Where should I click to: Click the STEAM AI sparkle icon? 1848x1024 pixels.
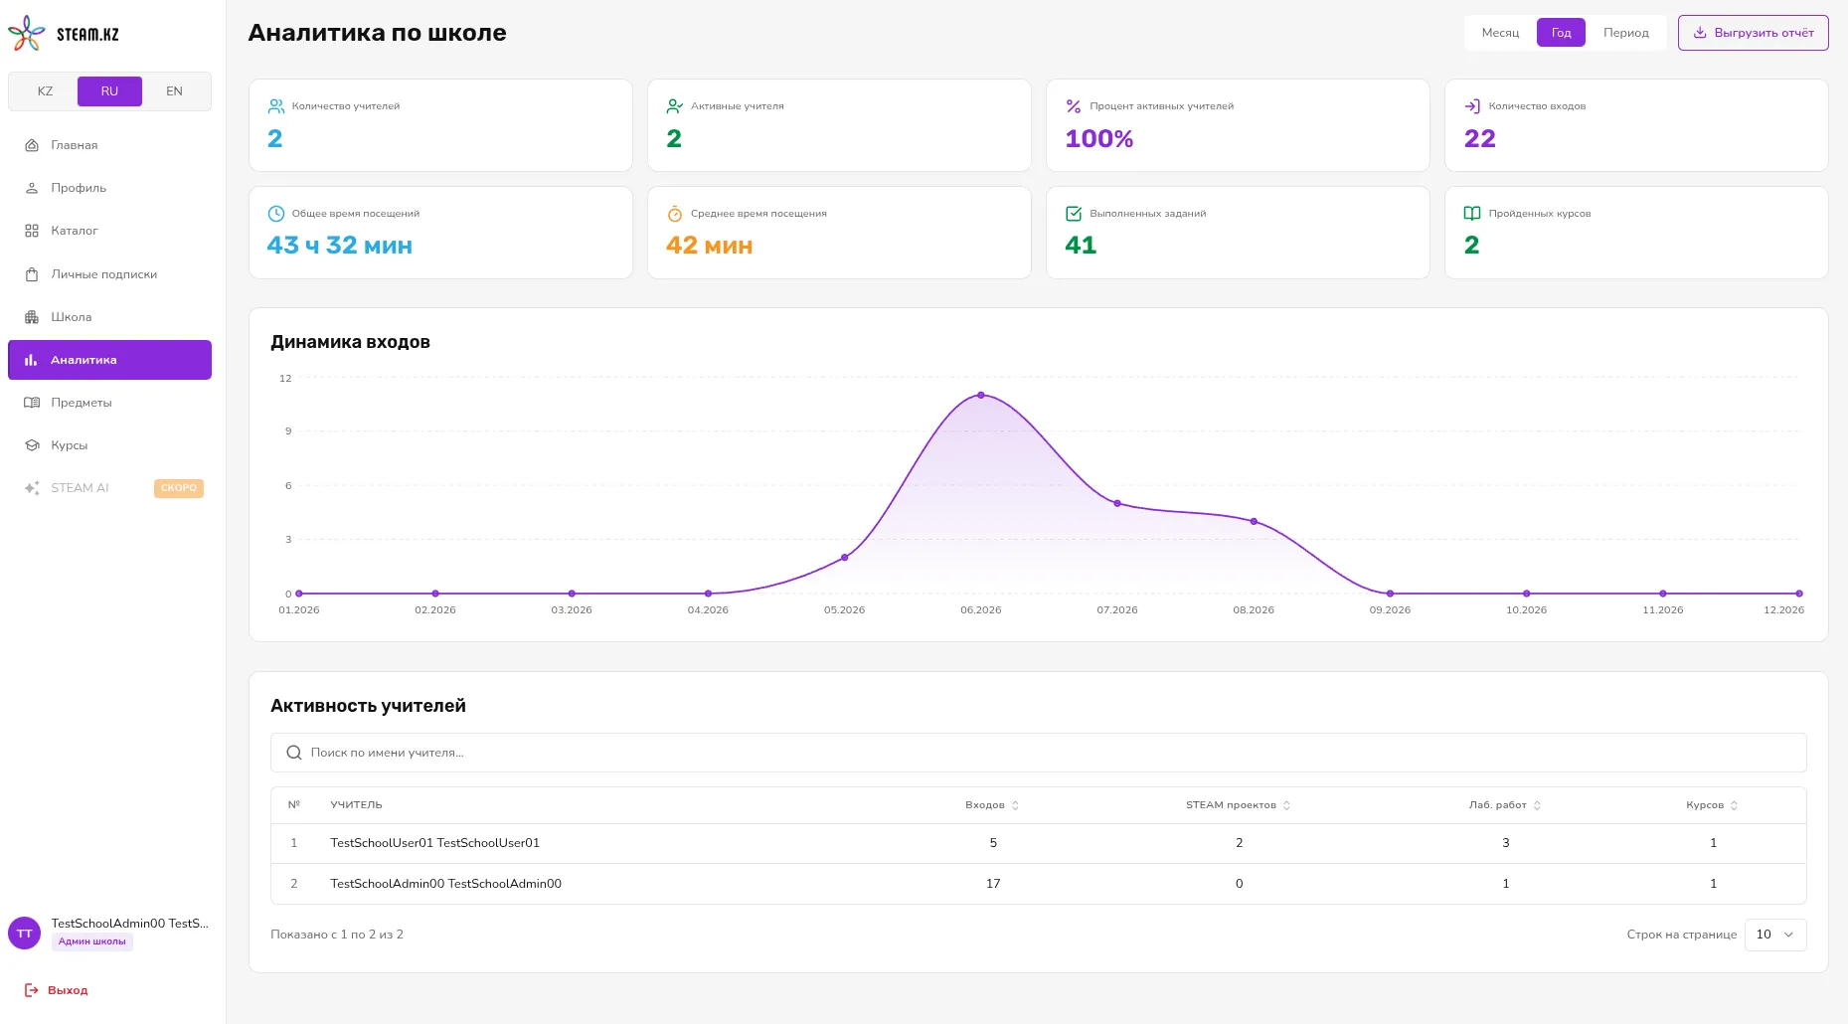tap(32, 488)
